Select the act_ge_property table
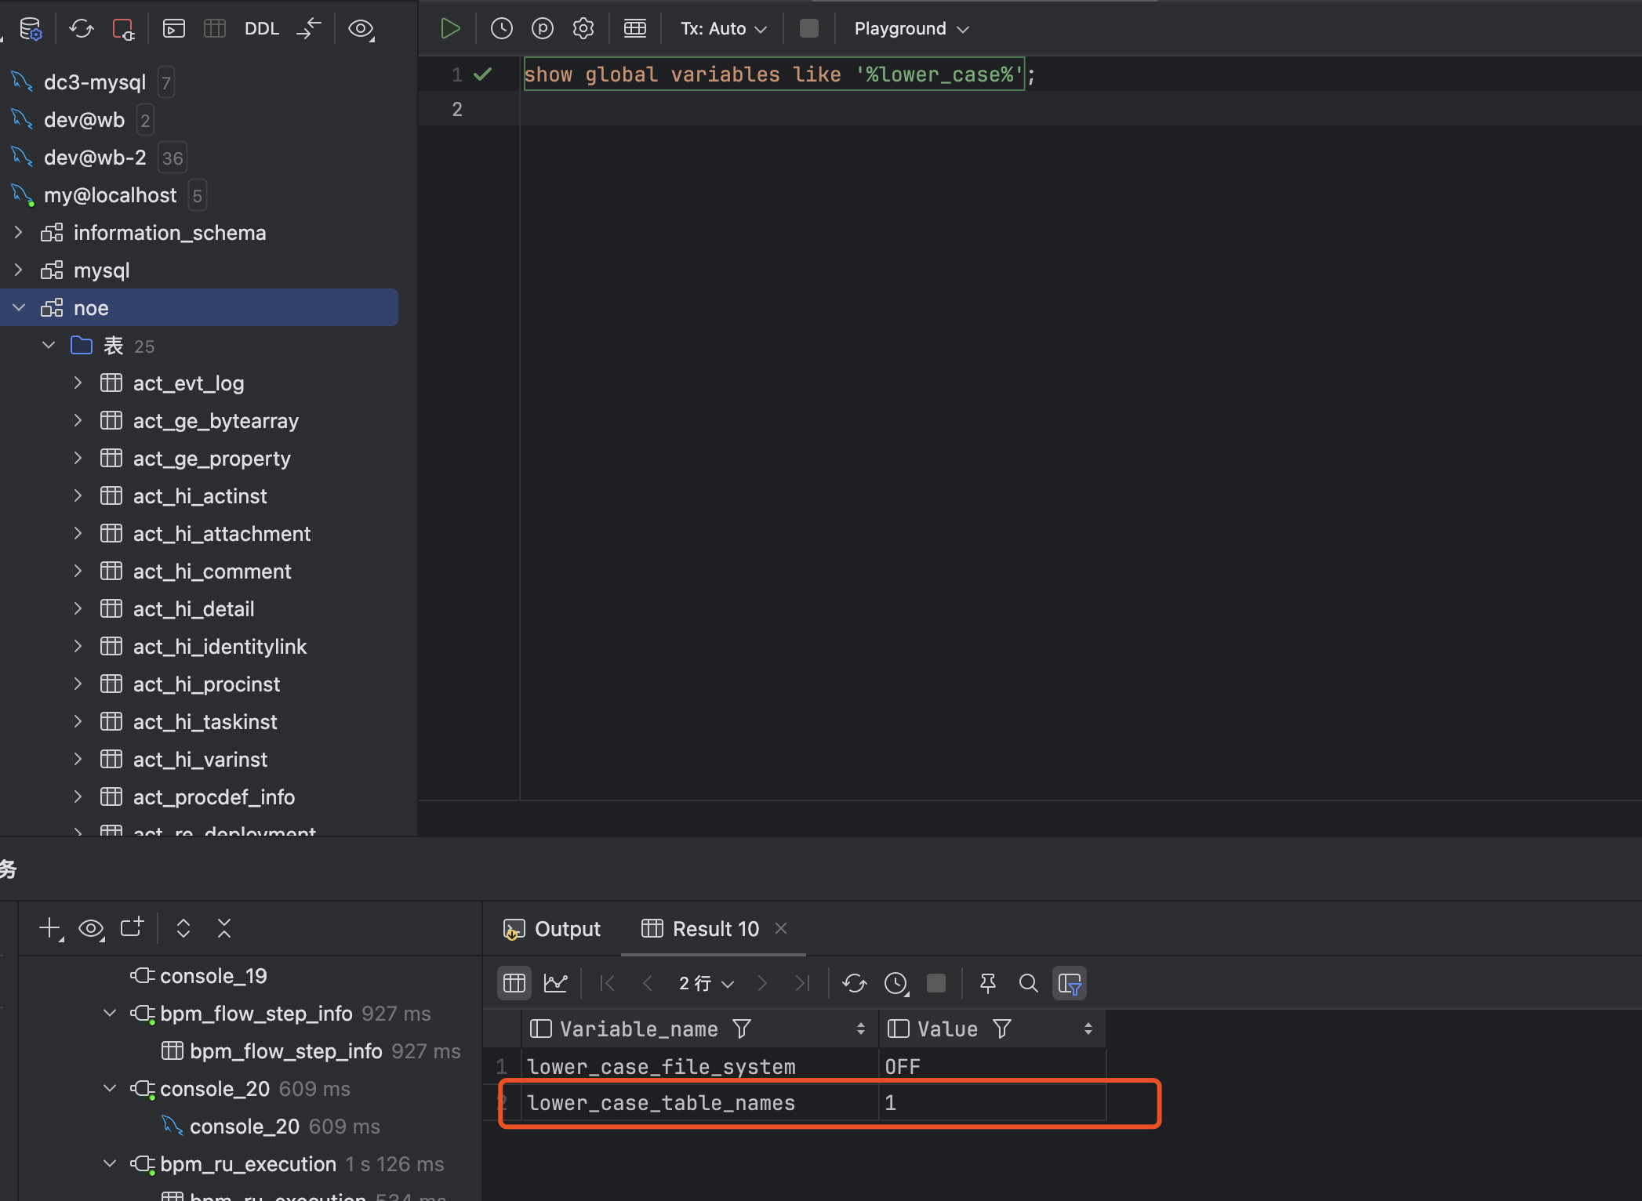This screenshot has width=1642, height=1201. 212,459
